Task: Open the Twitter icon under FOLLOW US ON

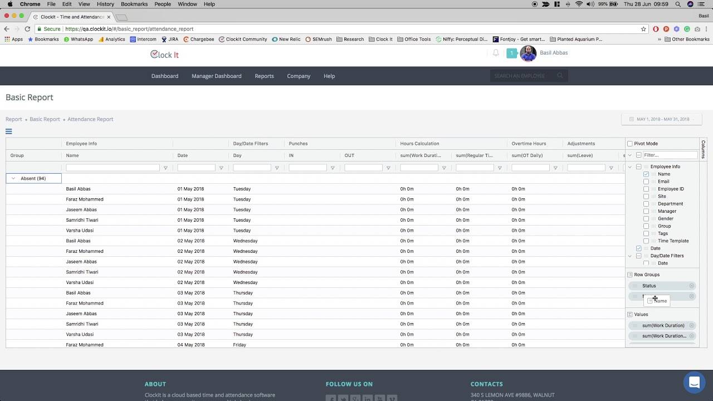Action: pyautogui.click(x=343, y=399)
